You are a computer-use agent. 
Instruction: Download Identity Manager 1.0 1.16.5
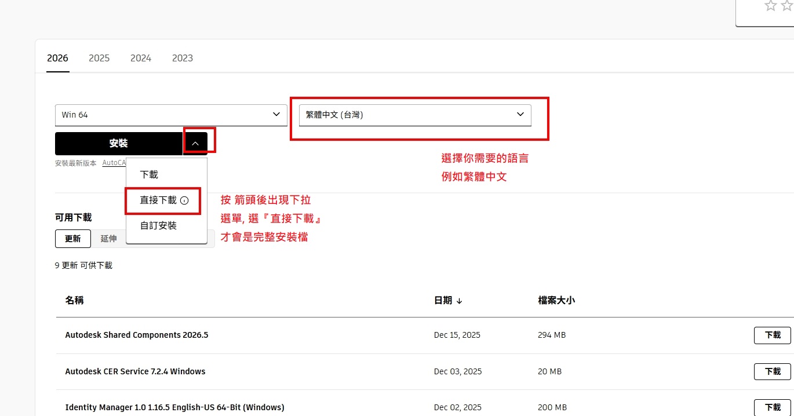point(772,407)
